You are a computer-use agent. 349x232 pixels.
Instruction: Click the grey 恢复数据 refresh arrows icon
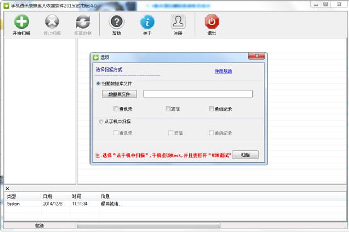(x=83, y=22)
